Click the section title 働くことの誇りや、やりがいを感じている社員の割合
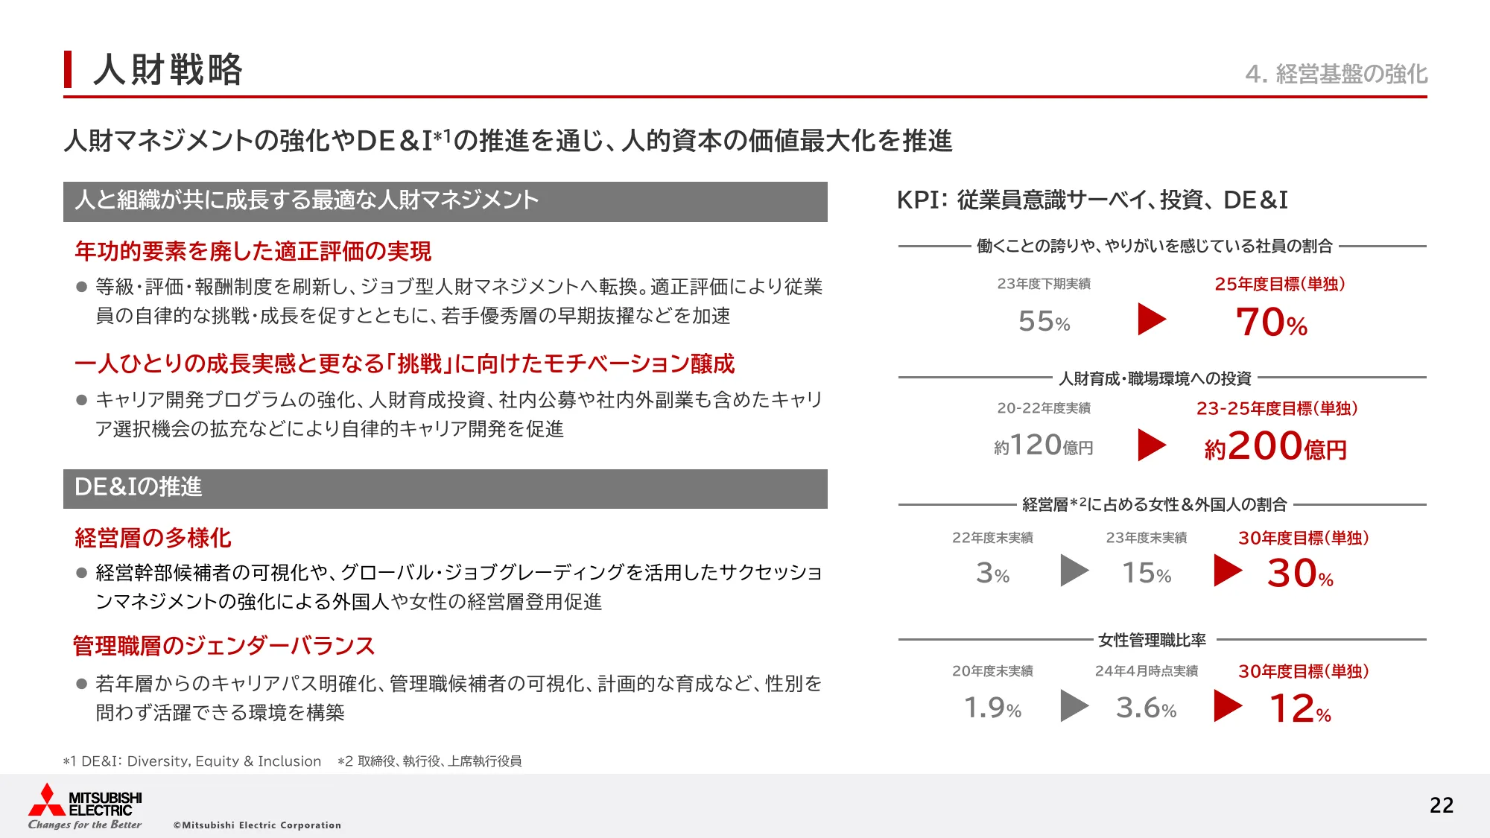1490x838 pixels. tap(1155, 246)
